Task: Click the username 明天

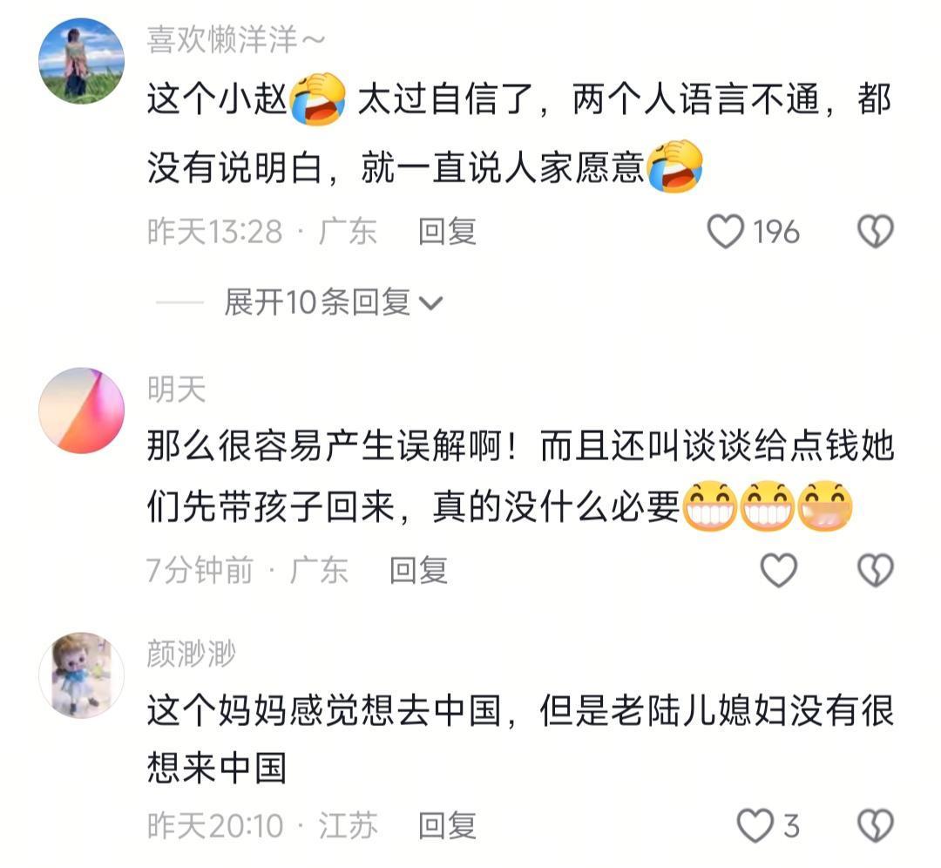Action: pos(176,390)
